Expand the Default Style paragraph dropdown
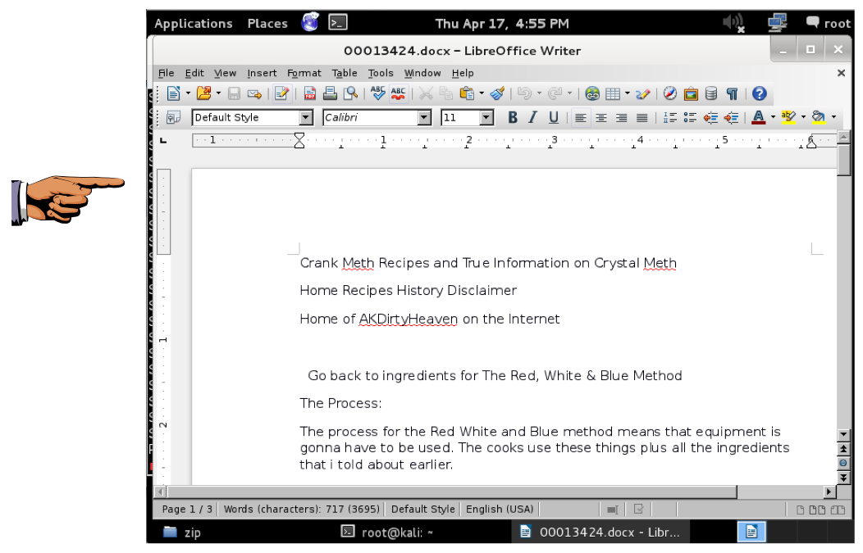 (x=306, y=118)
